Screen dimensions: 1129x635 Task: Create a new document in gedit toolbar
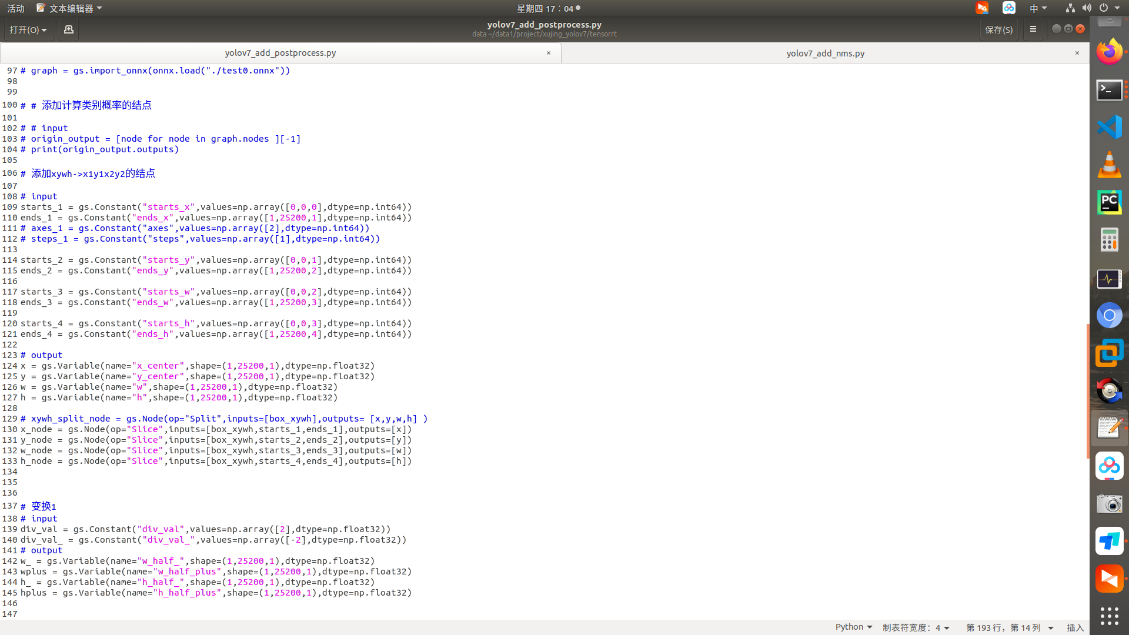(x=68, y=29)
